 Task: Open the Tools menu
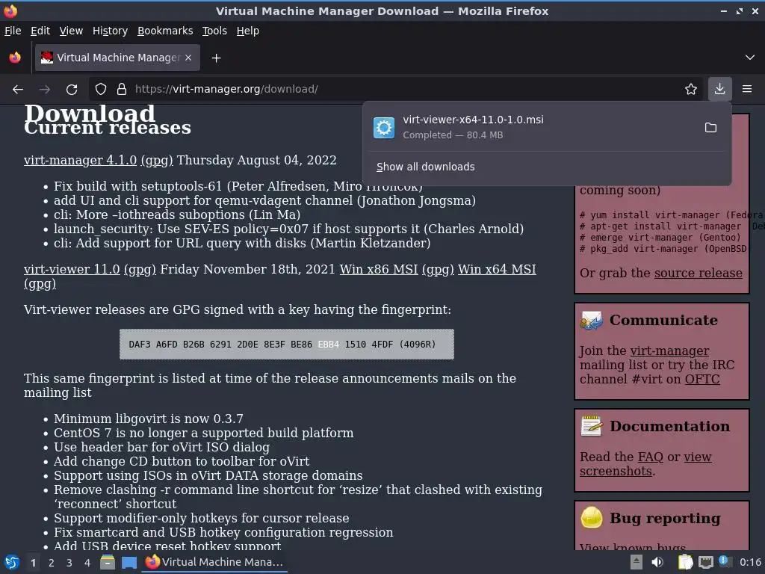tap(214, 31)
